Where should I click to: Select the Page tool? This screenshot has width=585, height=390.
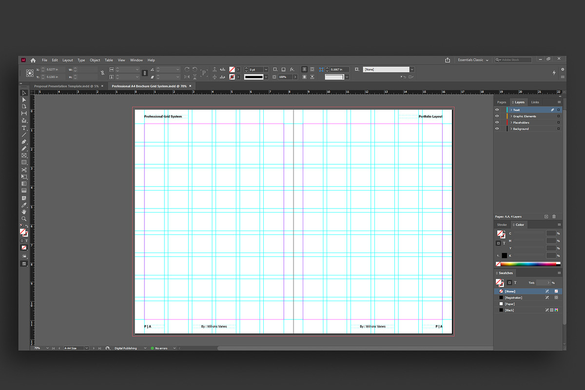click(24, 106)
